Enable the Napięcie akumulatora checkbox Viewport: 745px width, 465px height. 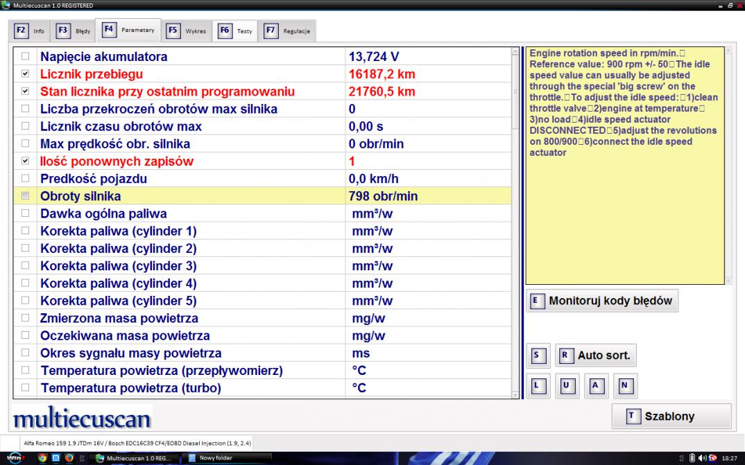coord(26,57)
